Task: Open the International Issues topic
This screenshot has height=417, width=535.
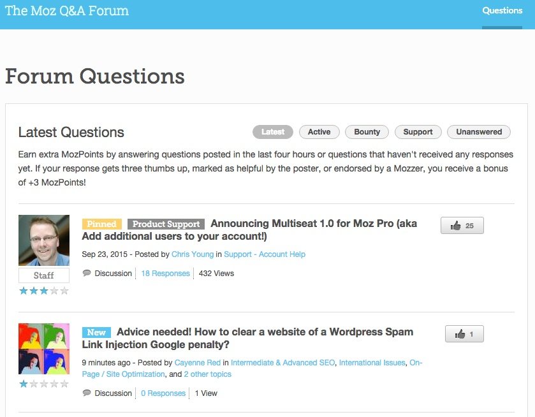Action: coord(372,363)
